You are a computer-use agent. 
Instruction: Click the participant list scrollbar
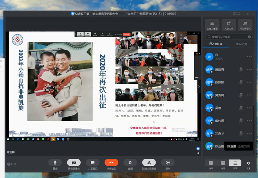254,130
